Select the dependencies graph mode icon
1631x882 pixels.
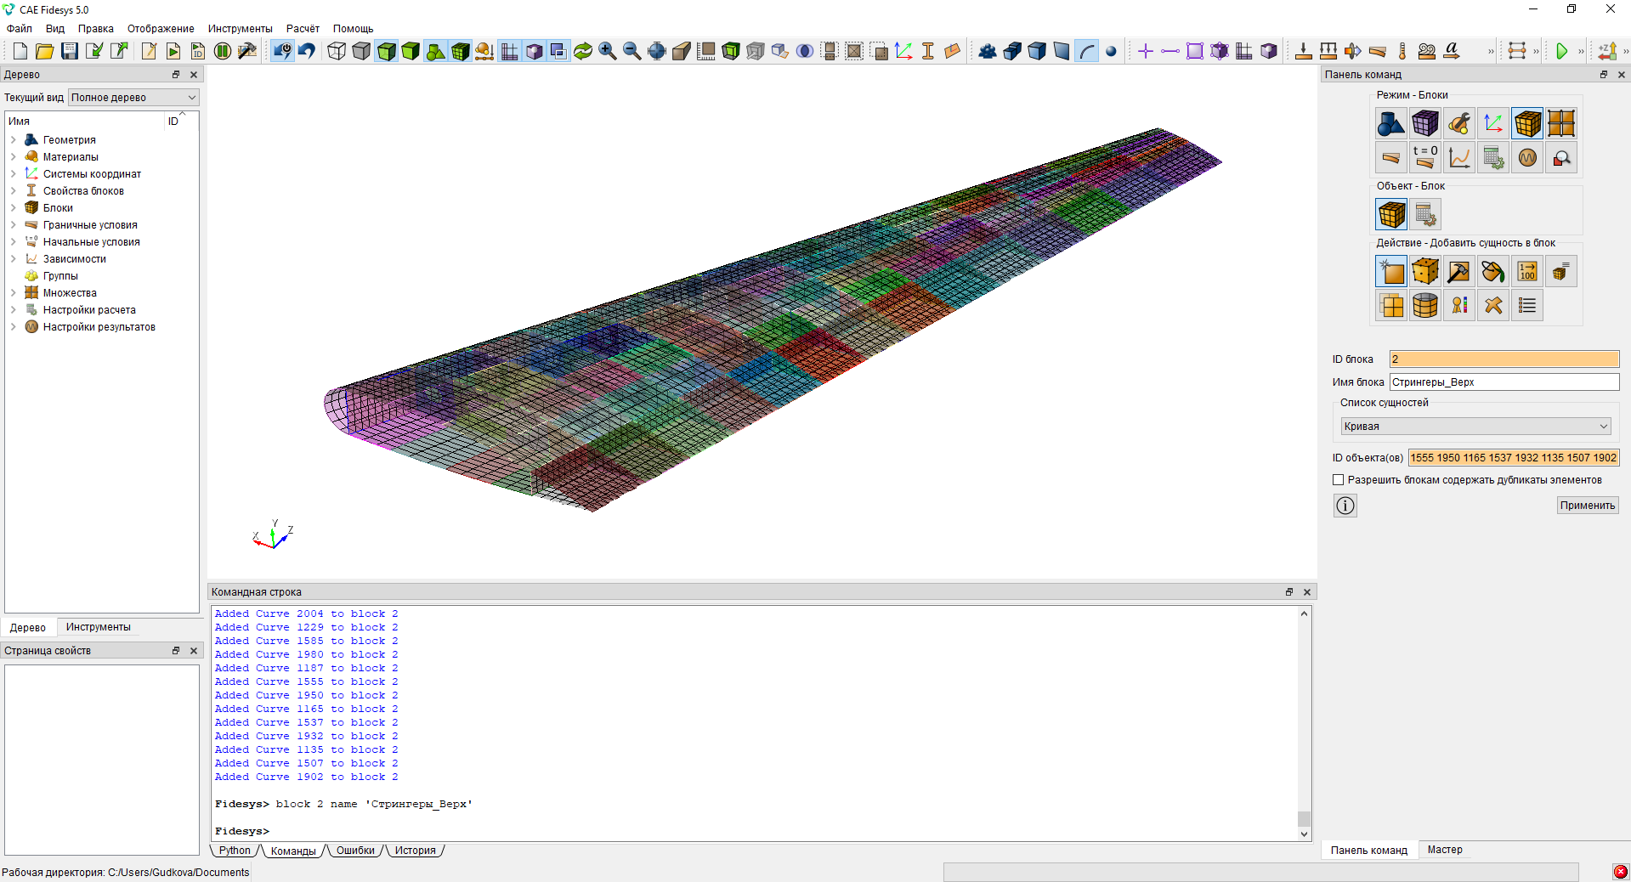point(1459,157)
